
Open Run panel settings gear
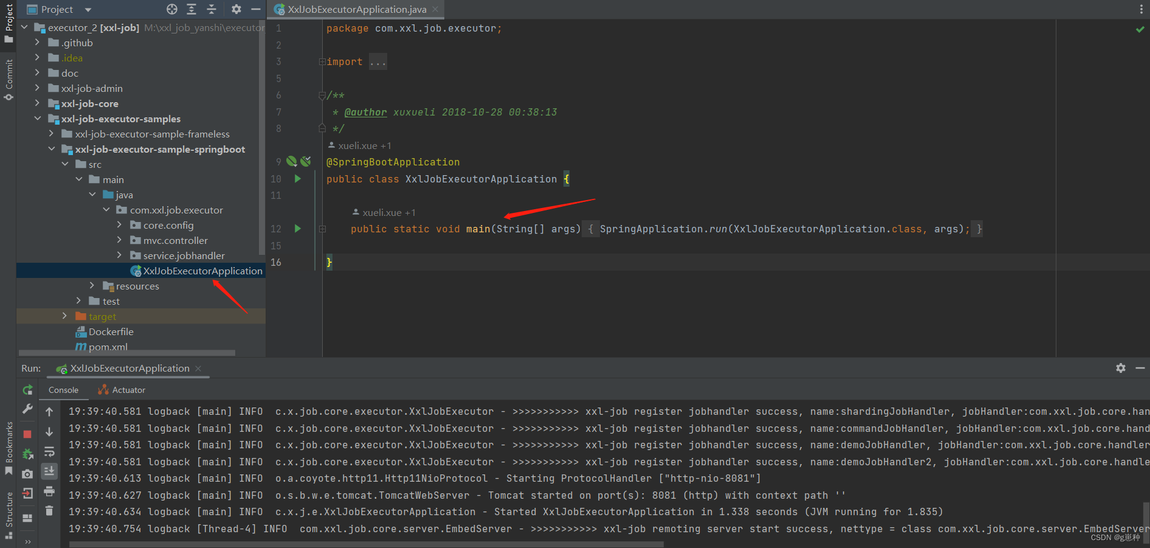tap(1121, 368)
